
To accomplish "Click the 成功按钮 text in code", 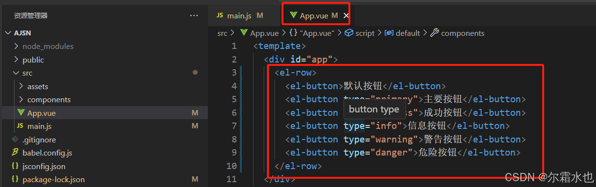I will point(443,112).
